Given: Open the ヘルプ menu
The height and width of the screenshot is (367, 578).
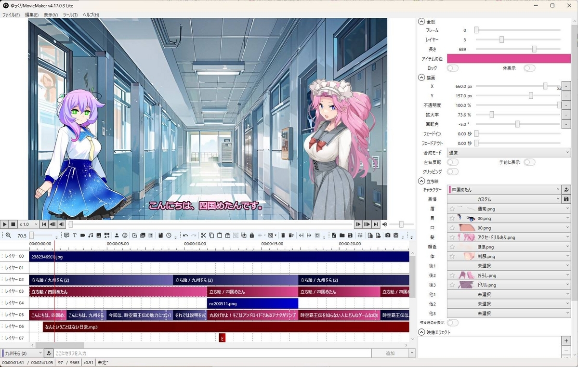Looking at the screenshot, I should (91, 15).
